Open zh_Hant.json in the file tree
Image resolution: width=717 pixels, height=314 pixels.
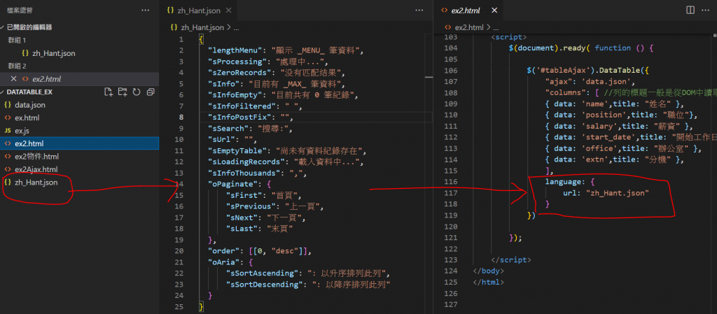(x=36, y=182)
